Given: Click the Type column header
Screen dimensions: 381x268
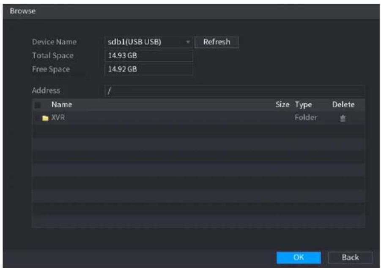Looking at the screenshot, I should pyautogui.click(x=303, y=105).
